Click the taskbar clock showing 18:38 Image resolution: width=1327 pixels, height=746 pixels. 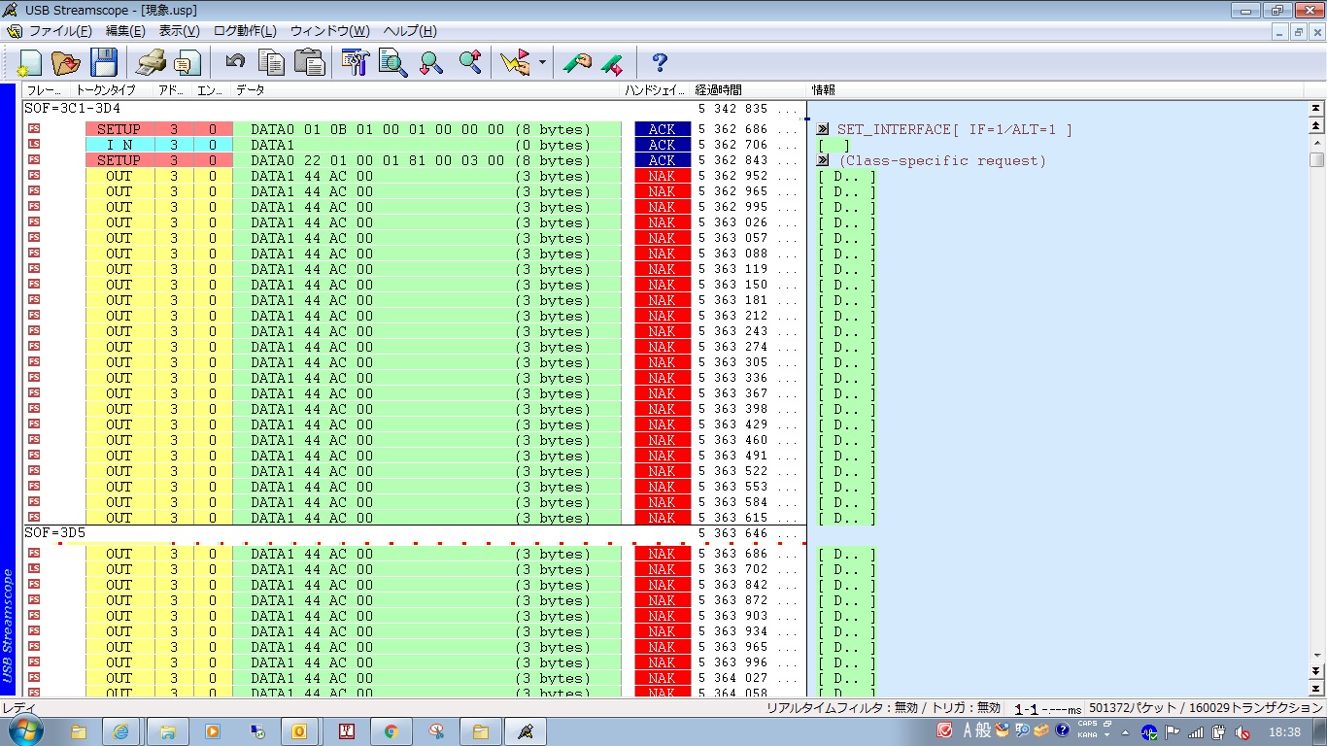(1284, 732)
